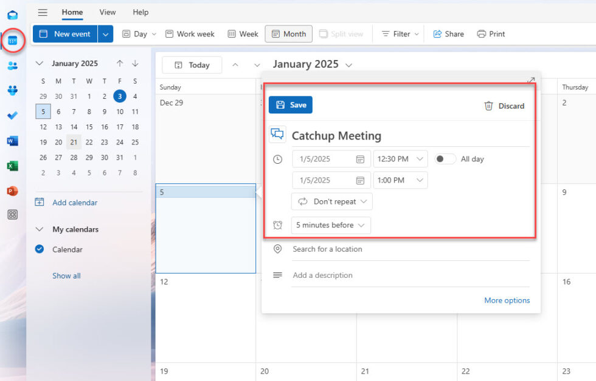Click the down arrow beside Today
The height and width of the screenshot is (381, 596).
coord(257,65)
